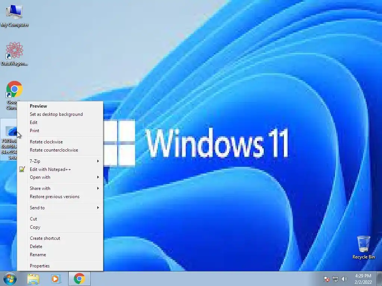Choose Create shortcut
382x286 pixels.
click(60, 238)
